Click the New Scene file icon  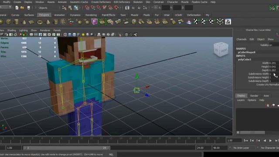pos(17,8)
